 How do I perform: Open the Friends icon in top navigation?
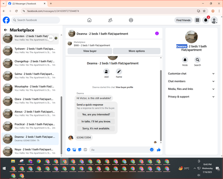110,20
